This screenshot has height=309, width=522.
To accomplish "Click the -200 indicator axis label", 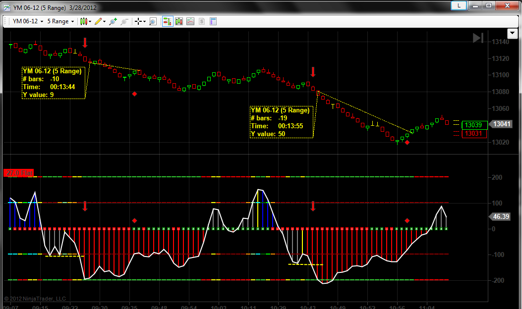I will point(497,280).
